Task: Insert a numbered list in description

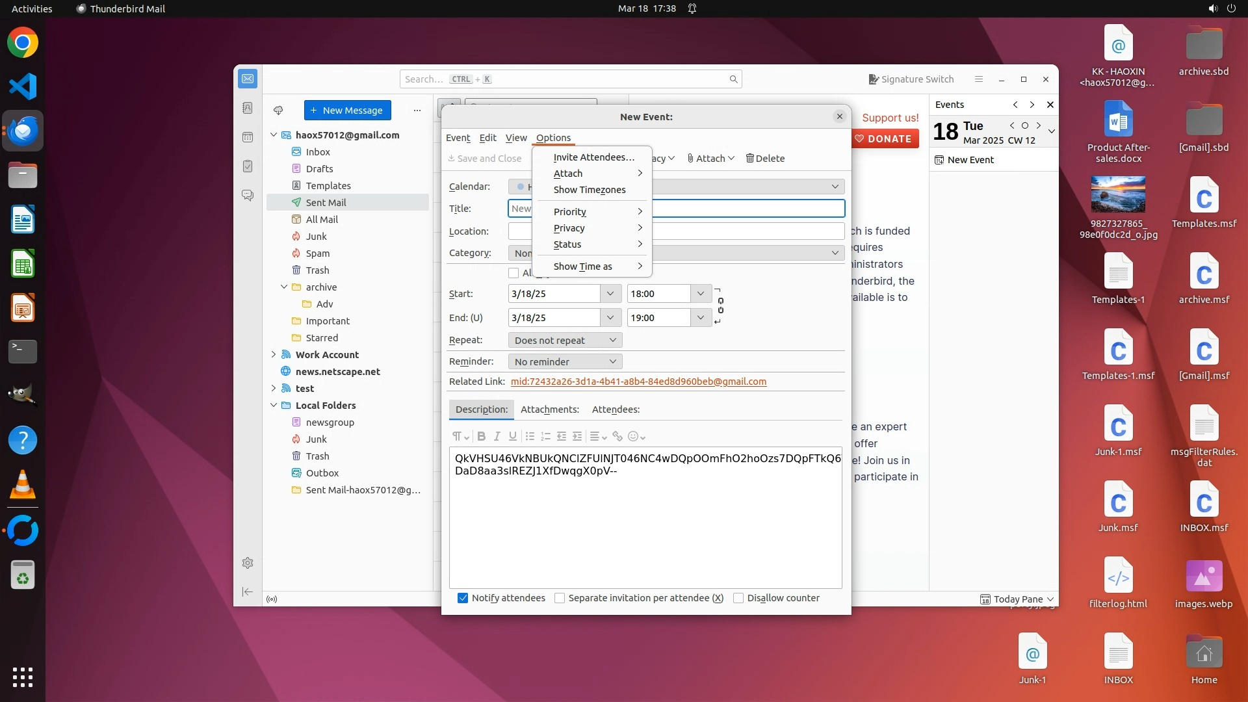Action: [x=545, y=436]
